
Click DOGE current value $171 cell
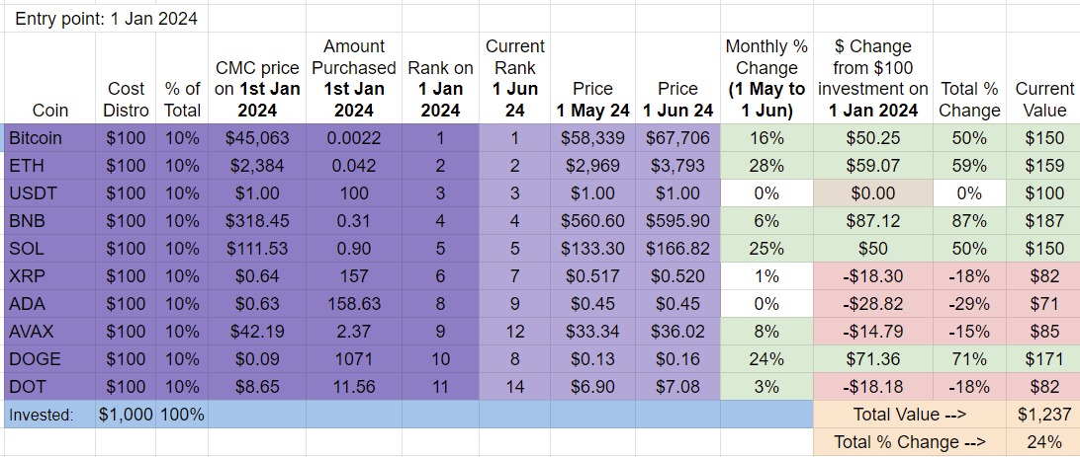[x=1043, y=358]
